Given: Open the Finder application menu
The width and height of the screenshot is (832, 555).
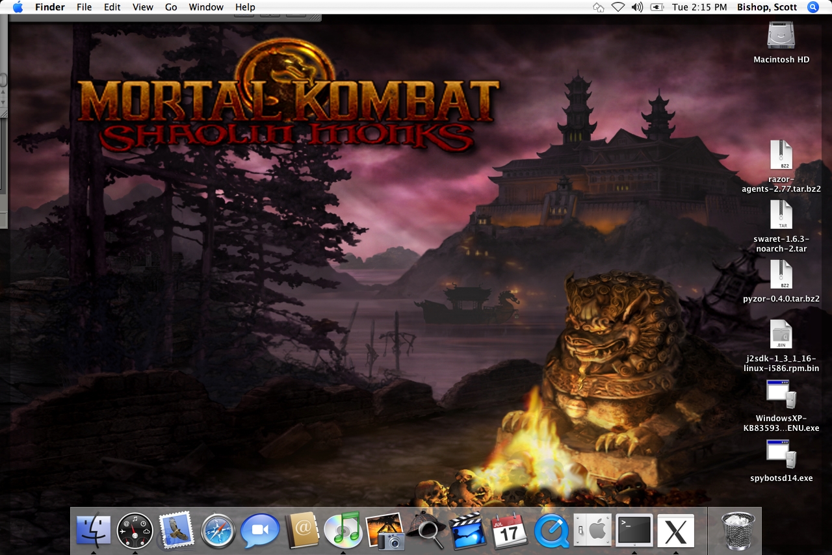Looking at the screenshot, I should point(50,7).
